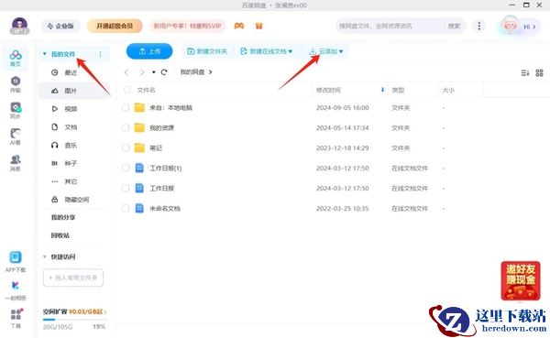The width and height of the screenshot is (550, 338).
Task: Open the 消息 messages icon
Action: point(16,163)
